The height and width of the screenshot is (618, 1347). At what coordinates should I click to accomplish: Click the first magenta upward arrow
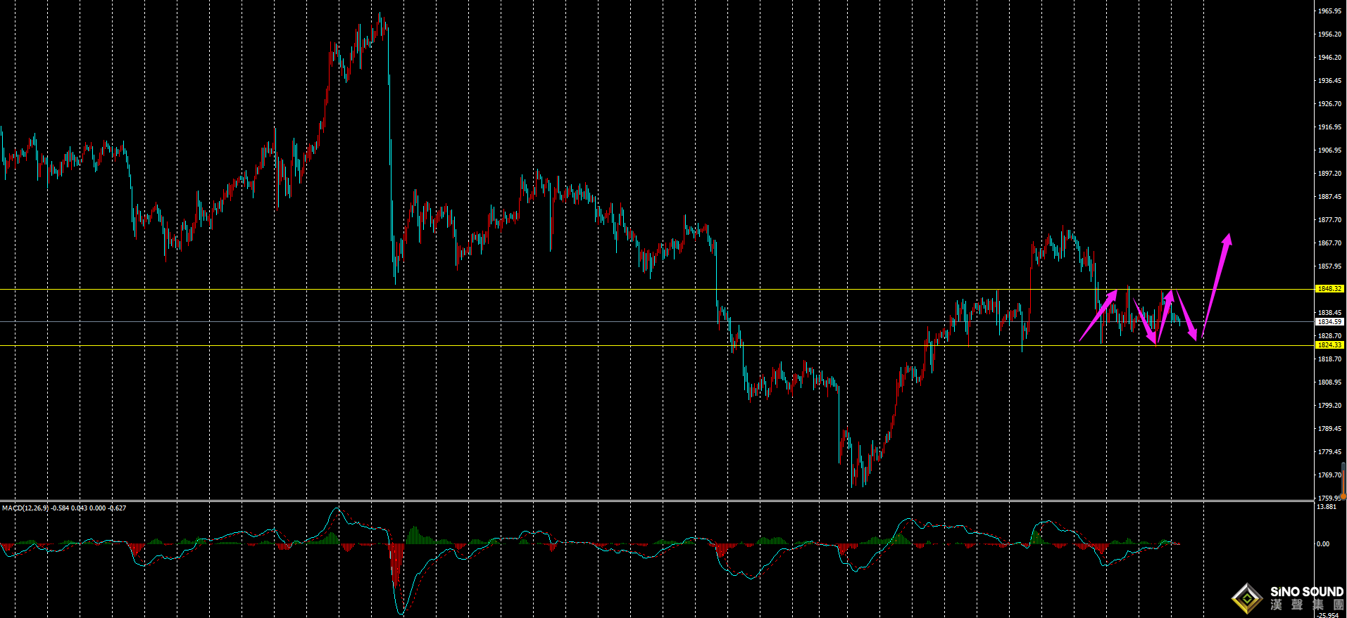tap(1098, 315)
